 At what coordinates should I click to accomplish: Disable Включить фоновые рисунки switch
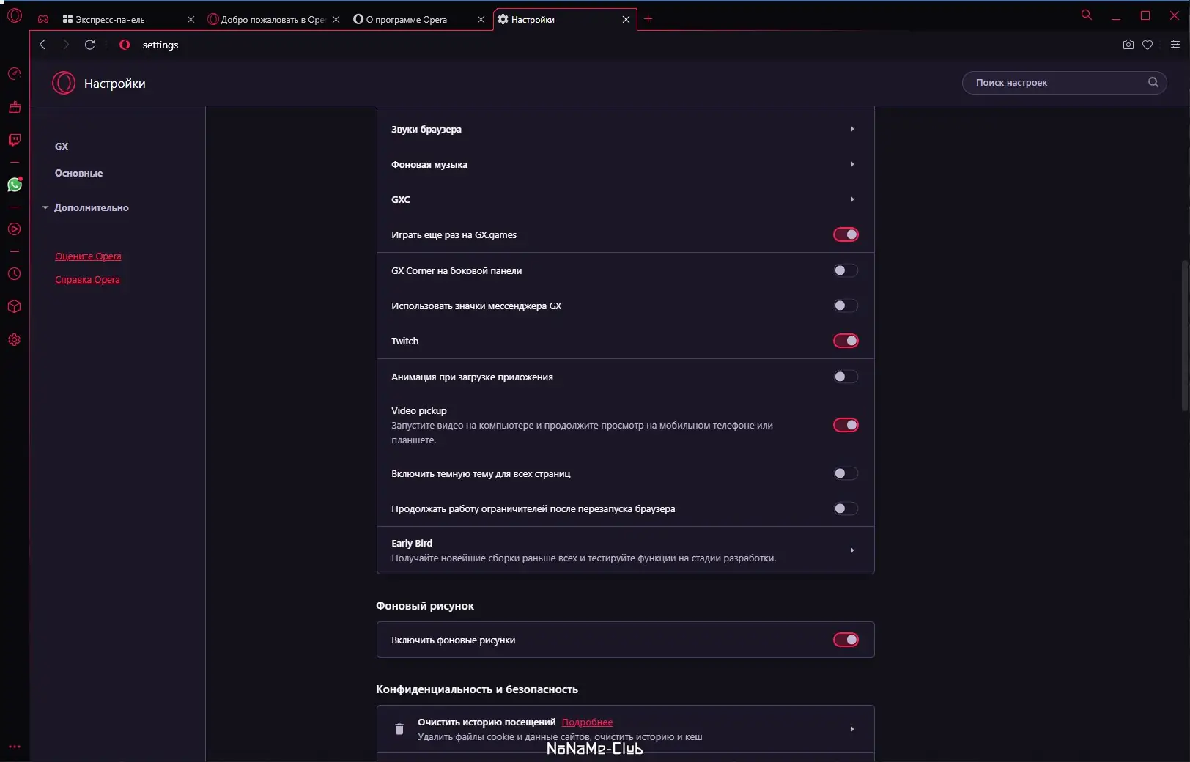tap(846, 640)
